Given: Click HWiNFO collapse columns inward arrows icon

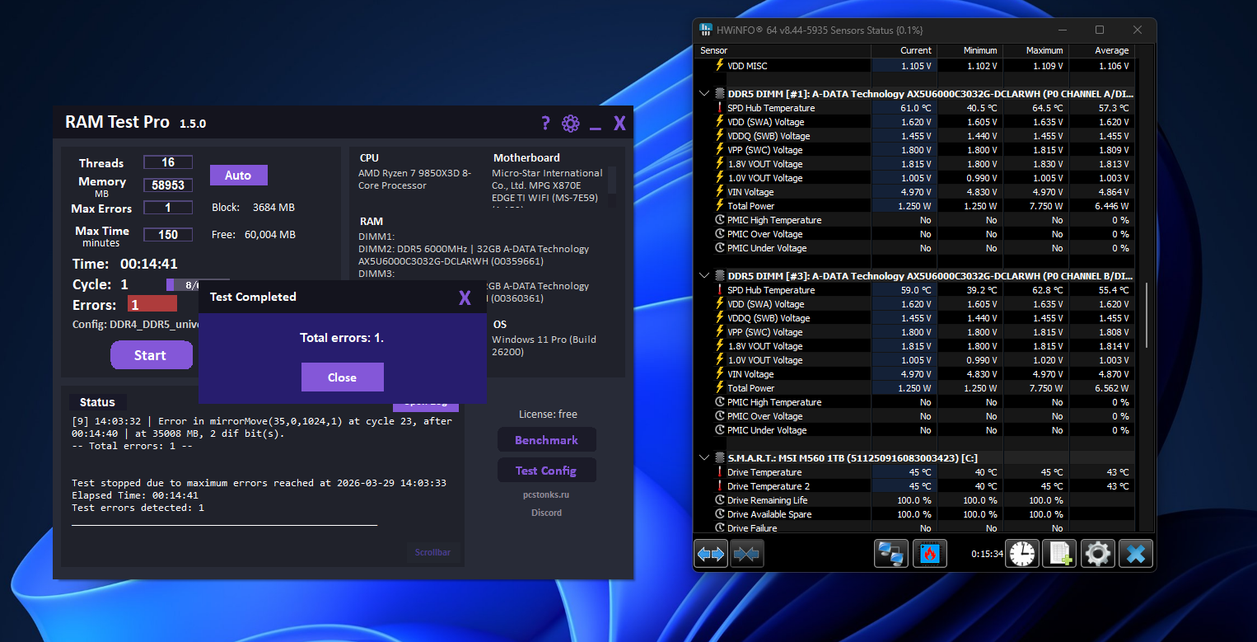Looking at the screenshot, I should [746, 554].
